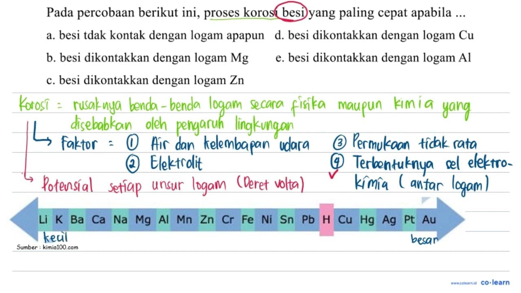Click the handwritten 'kecil' label
This screenshot has width=521, height=293.
[x=55, y=237]
